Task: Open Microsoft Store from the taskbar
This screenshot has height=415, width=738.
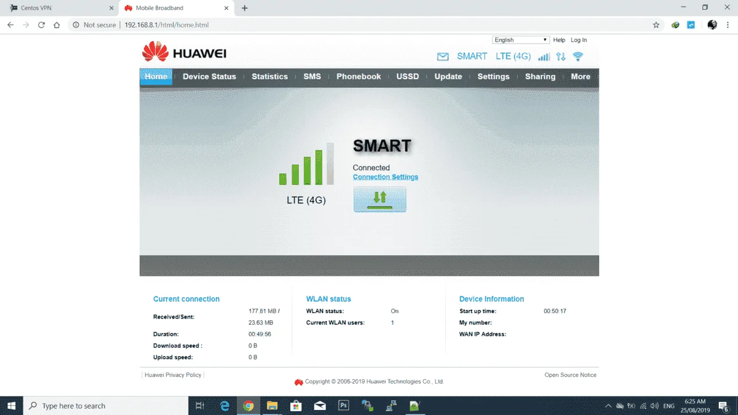Action: [296, 406]
